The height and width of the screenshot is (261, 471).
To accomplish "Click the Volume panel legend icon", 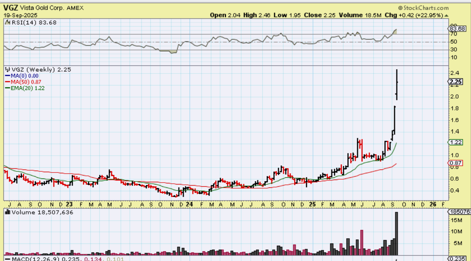I will [7, 212].
